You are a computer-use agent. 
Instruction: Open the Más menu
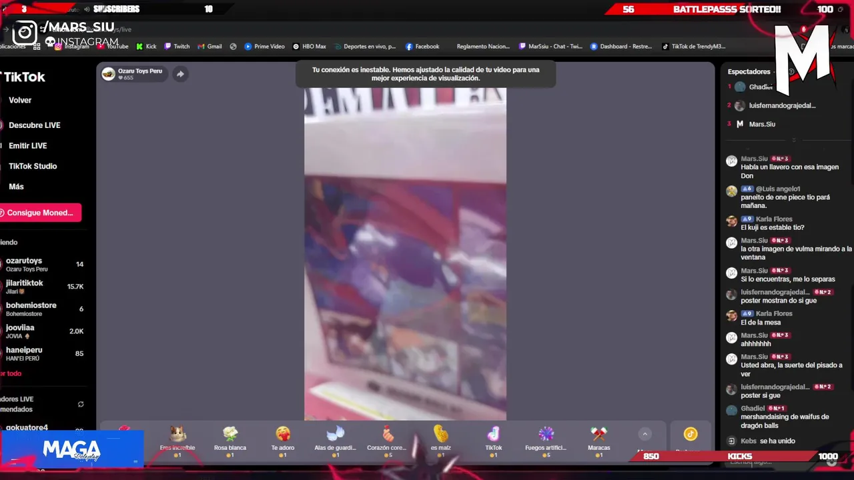click(x=16, y=187)
